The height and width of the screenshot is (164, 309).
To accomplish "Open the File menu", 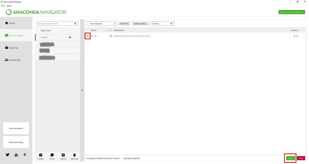I will point(3,6).
